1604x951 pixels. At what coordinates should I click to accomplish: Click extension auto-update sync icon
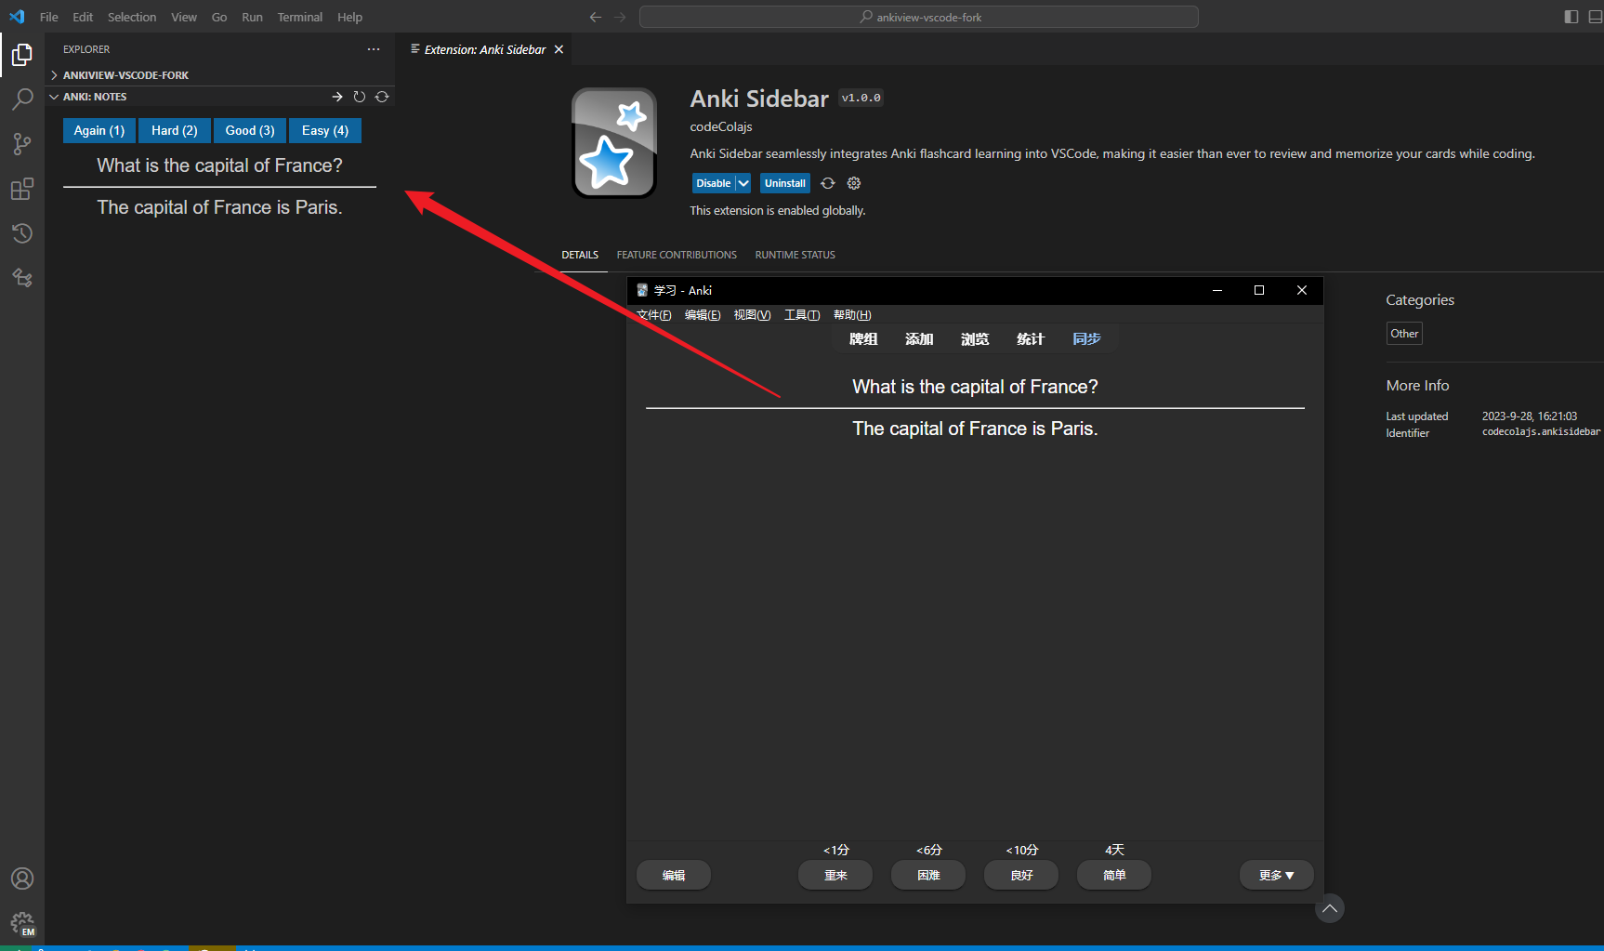tap(828, 183)
